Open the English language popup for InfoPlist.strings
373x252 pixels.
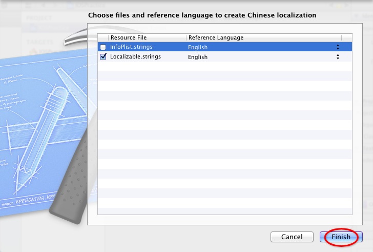pyautogui.click(x=261, y=47)
